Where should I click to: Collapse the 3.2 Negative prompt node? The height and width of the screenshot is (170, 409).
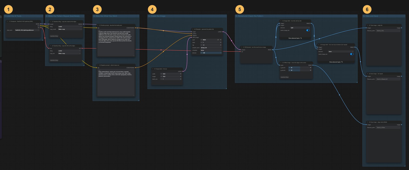[98, 65]
